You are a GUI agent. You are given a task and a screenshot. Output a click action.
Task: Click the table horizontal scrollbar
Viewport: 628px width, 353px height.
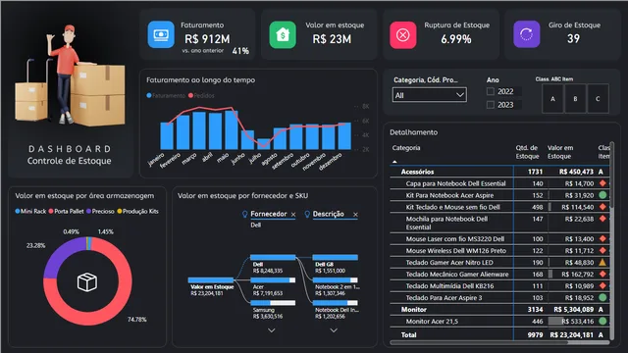click(479, 342)
